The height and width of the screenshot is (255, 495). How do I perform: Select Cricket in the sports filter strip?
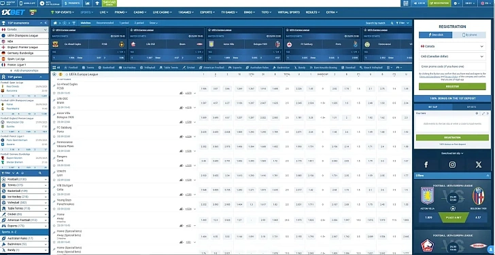coord(189,67)
